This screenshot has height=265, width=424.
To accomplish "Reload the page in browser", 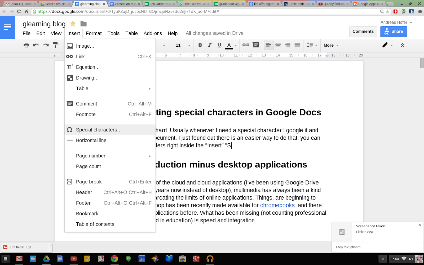I will pyautogui.click(x=19, y=11).
